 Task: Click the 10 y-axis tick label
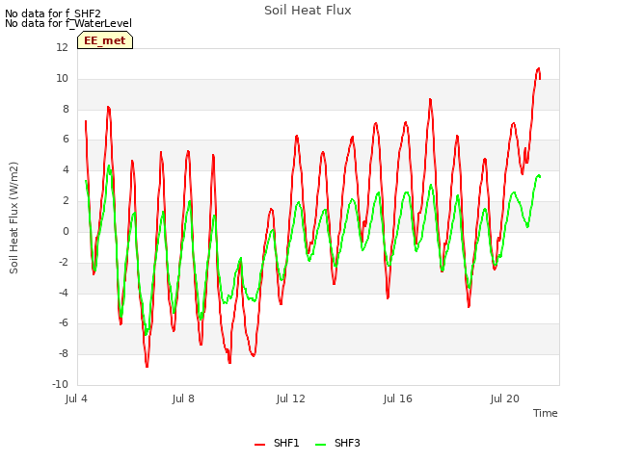point(62,78)
